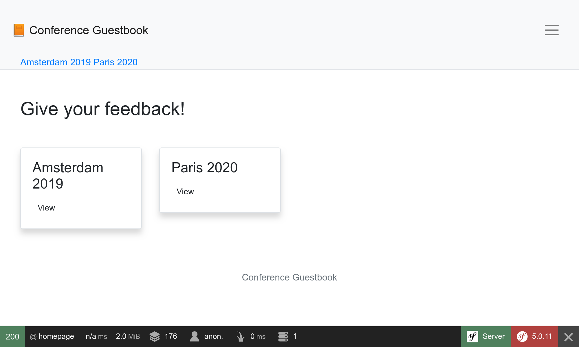Open the 176 cache calls entry
The height and width of the screenshot is (347, 579).
(171, 337)
